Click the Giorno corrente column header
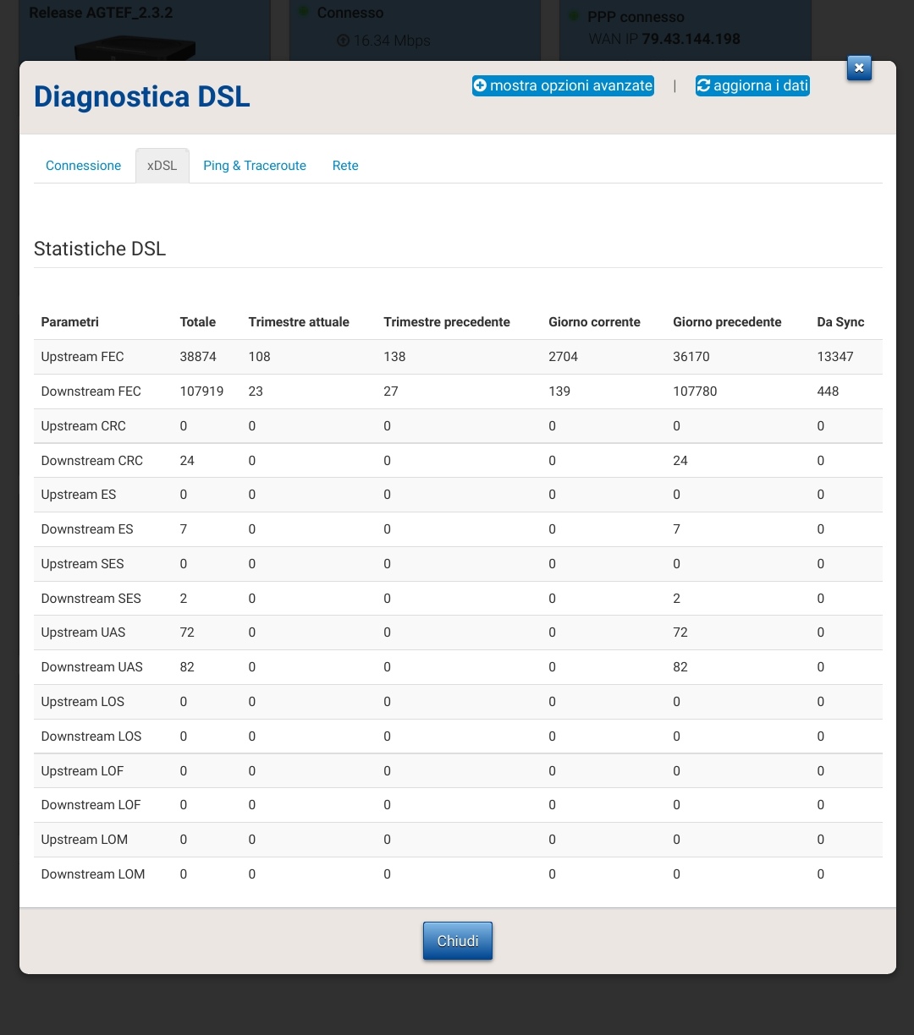The width and height of the screenshot is (914, 1035). pos(594,322)
